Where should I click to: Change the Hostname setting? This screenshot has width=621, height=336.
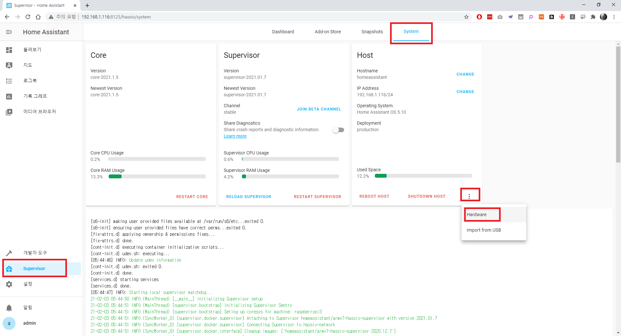(x=465, y=74)
